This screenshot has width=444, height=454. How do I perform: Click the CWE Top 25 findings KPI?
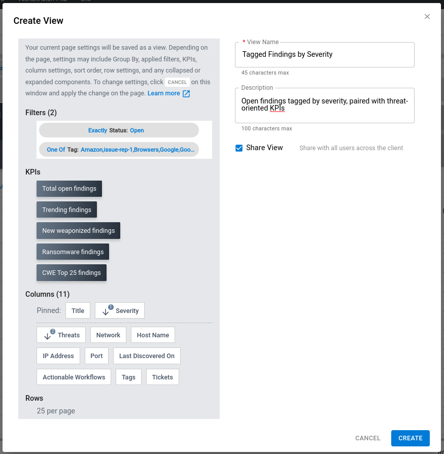(x=71, y=273)
